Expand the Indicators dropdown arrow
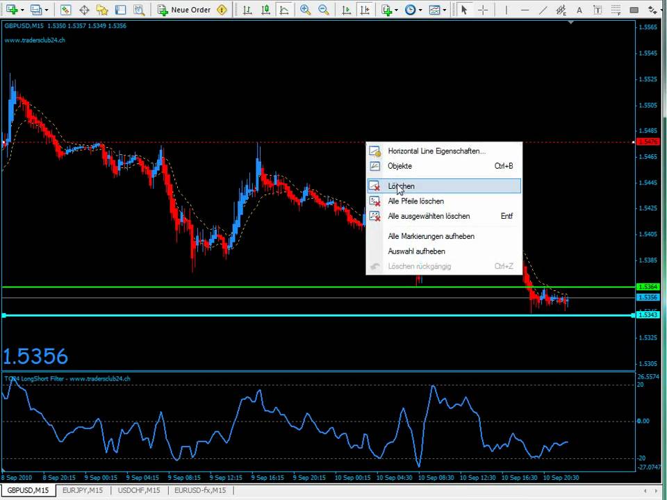Image resolution: width=667 pixels, height=500 pixels. (397, 10)
